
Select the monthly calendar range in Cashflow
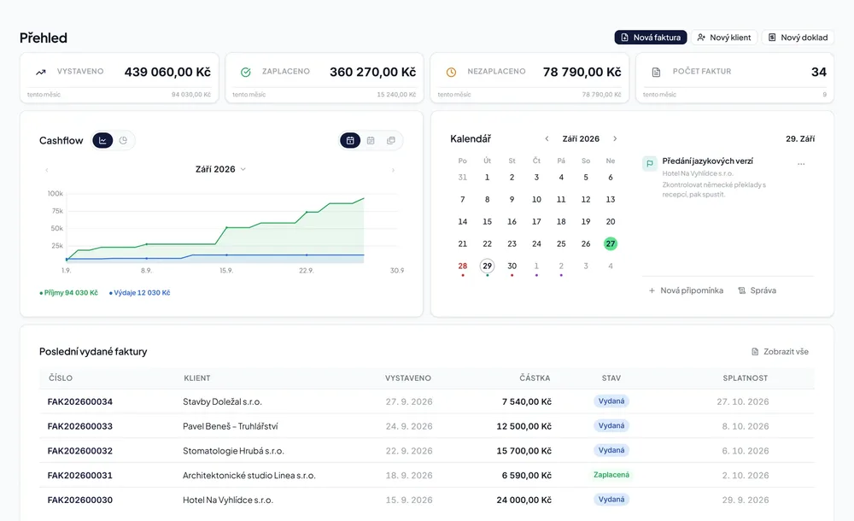(x=350, y=141)
